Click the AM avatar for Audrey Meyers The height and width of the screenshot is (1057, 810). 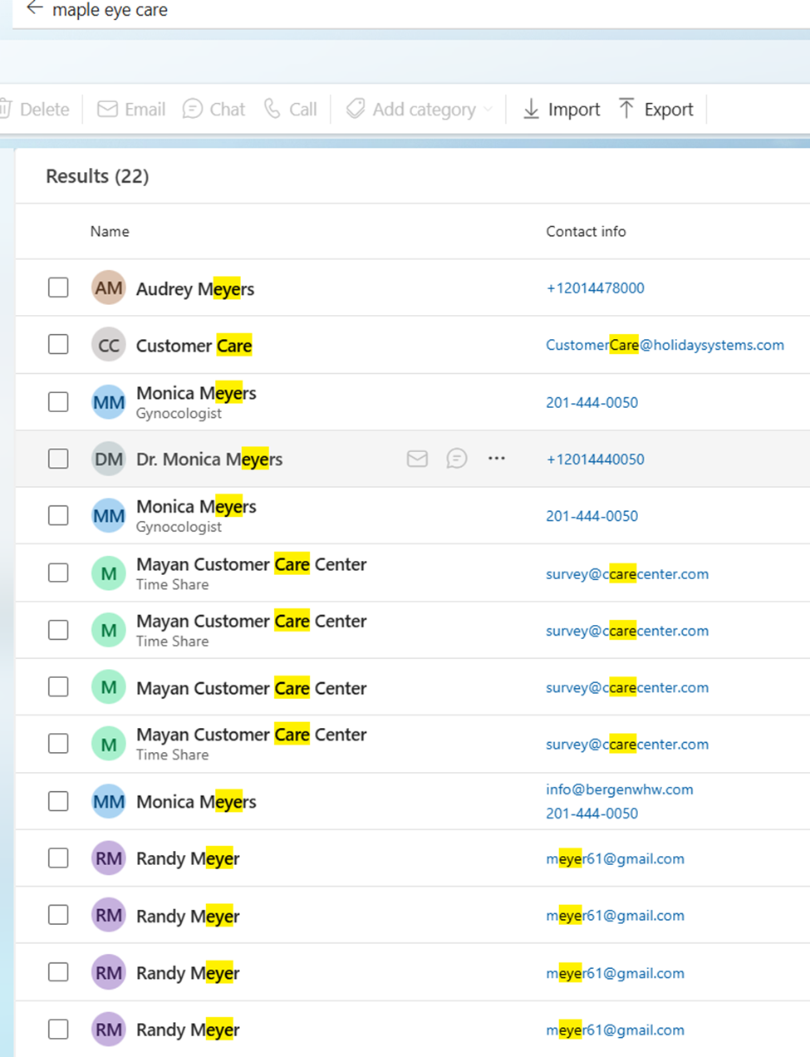tap(109, 288)
